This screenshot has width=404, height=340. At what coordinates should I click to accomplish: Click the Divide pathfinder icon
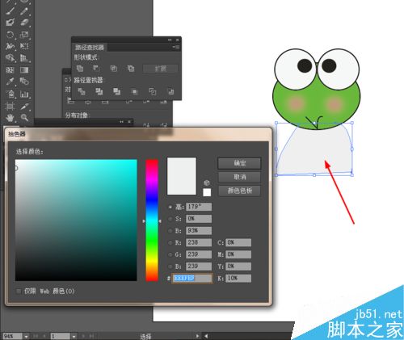point(82,91)
